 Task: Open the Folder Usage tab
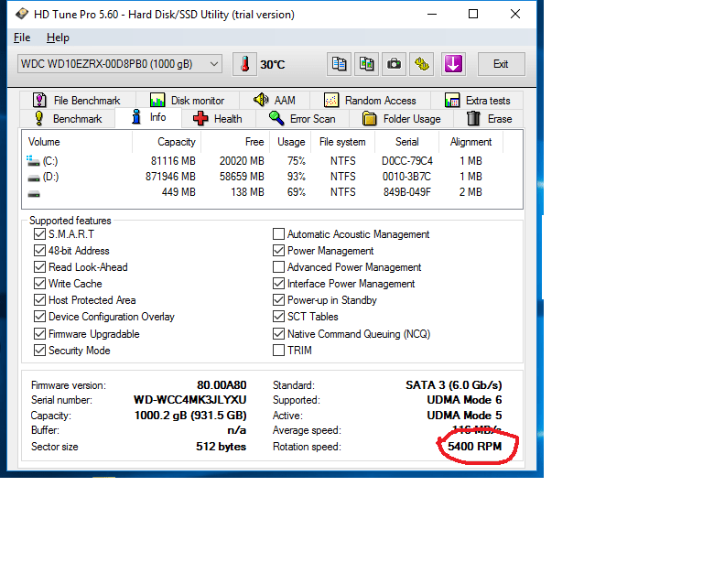(401, 119)
